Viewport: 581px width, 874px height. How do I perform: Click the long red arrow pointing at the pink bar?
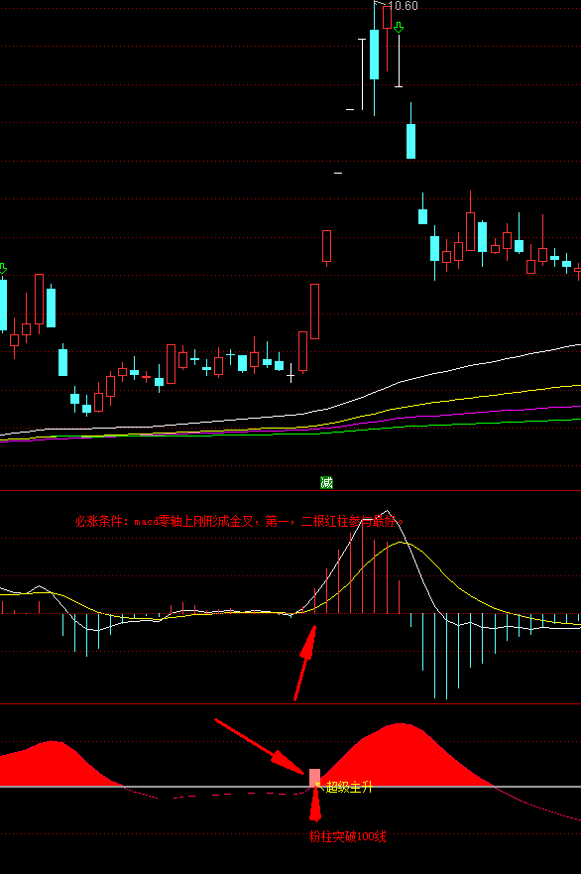260,747
